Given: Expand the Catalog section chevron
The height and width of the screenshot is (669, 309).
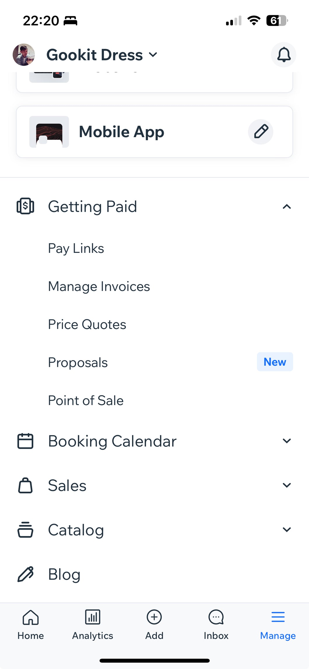Looking at the screenshot, I should pyautogui.click(x=287, y=530).
